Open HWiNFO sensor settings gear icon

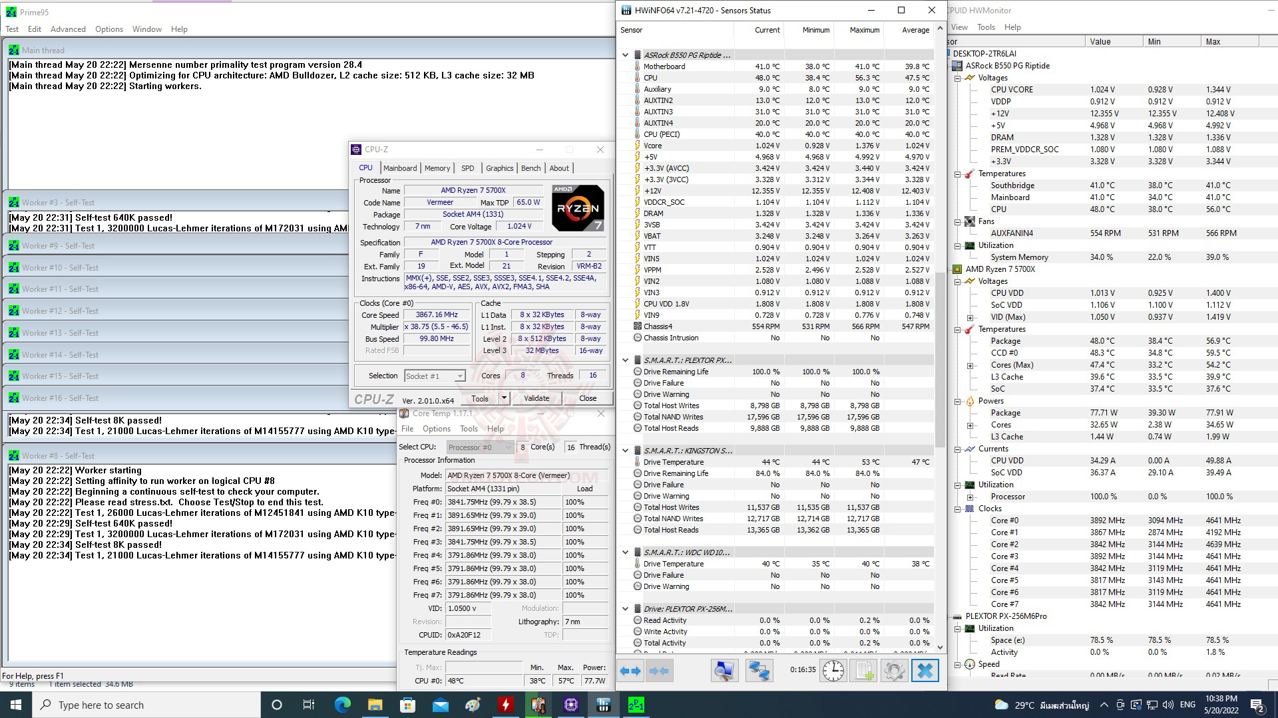(894, 671)
